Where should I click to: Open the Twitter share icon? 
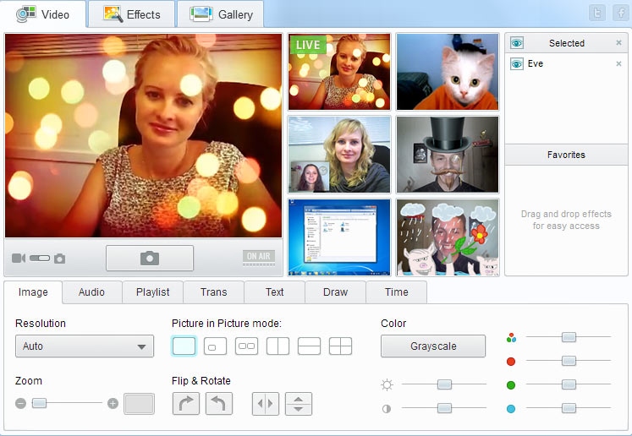(x=597, y=14)
